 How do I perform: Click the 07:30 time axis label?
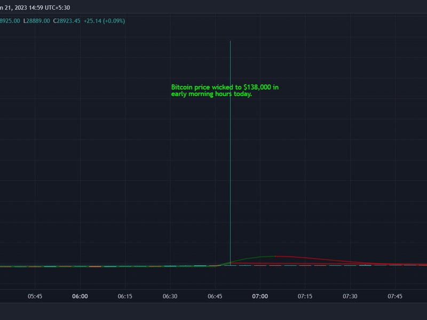(x=350, y=297)
